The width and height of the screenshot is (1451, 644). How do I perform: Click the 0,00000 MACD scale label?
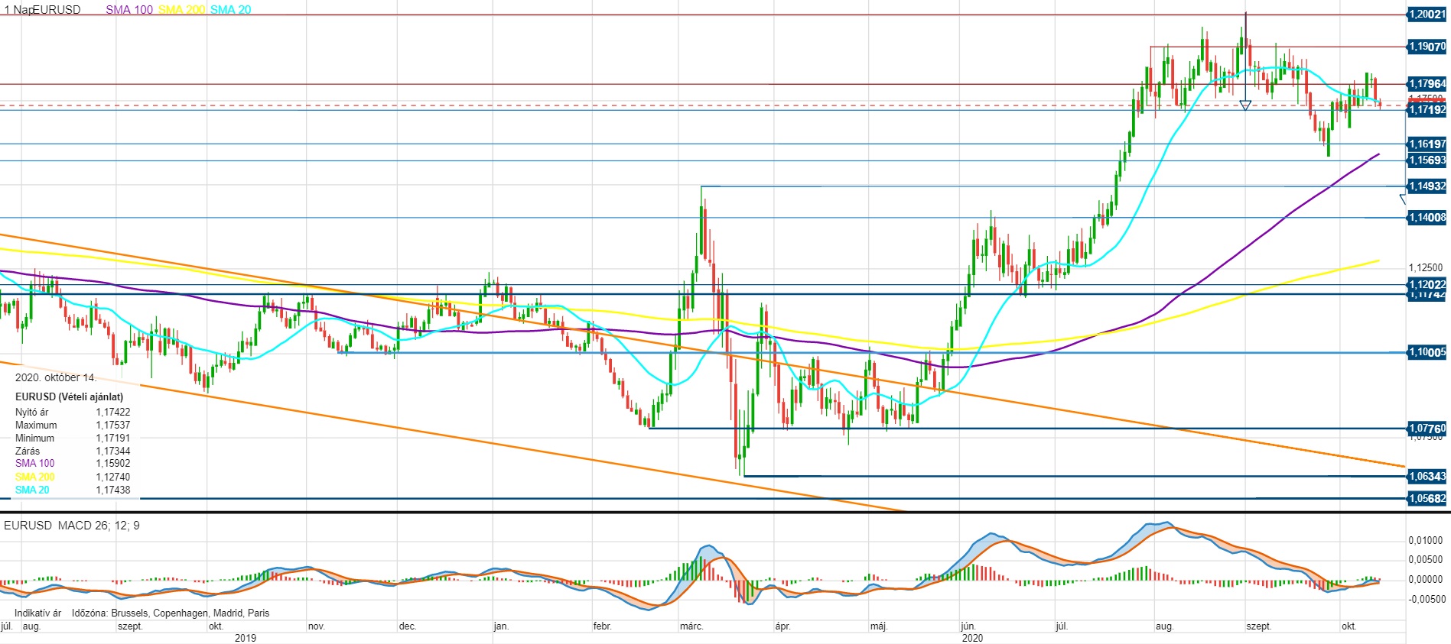[1426, 580]
